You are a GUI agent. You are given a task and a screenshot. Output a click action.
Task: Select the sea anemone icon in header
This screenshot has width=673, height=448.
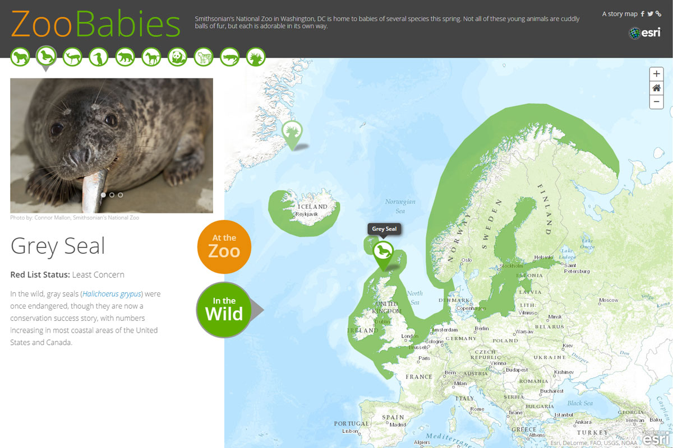(256, 57)
